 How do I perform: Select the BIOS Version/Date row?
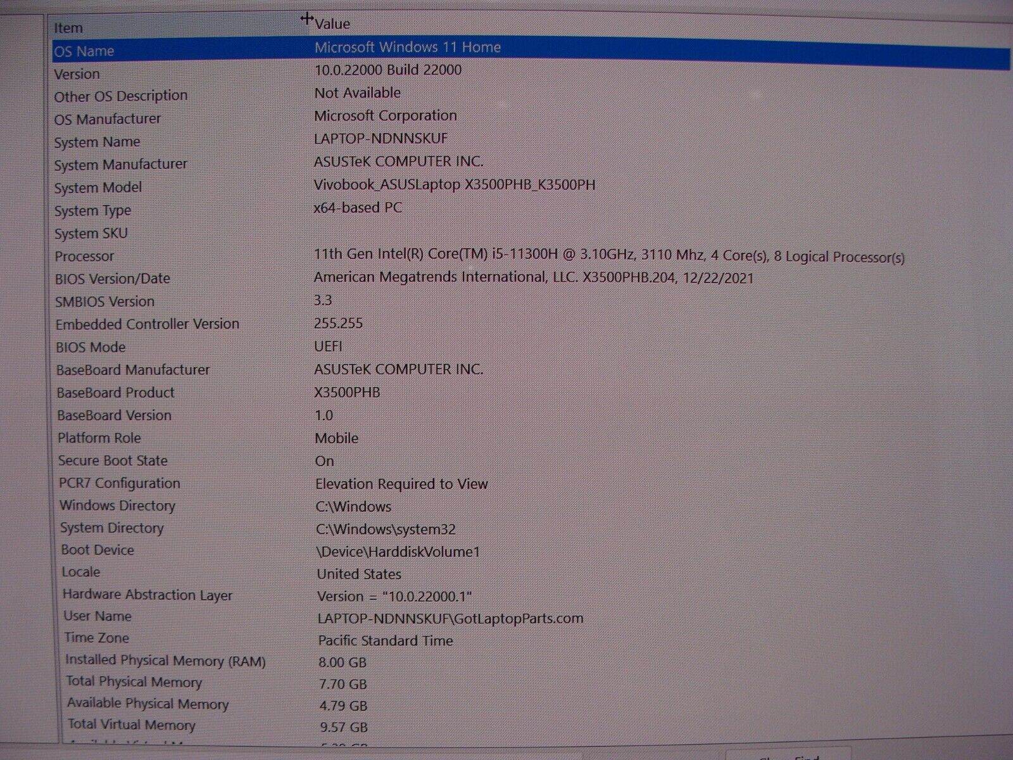coord(112,279)
